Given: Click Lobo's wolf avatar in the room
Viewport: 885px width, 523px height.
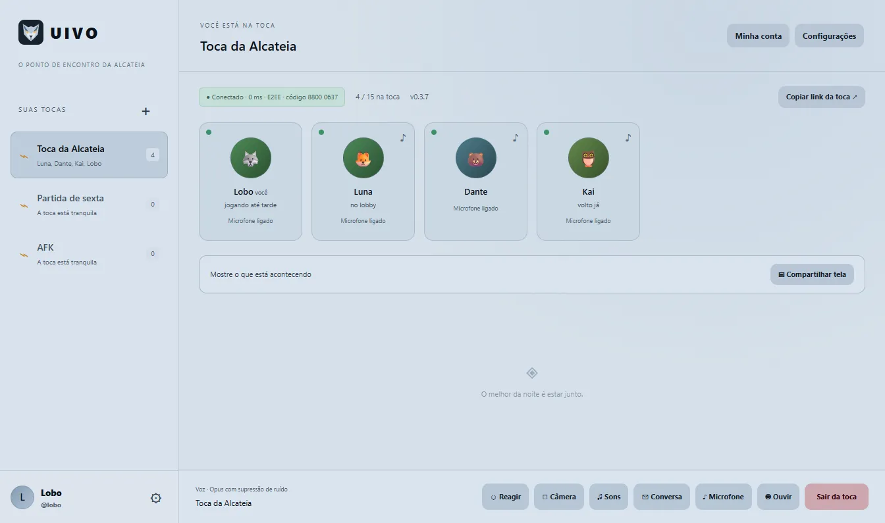Looking at the screenshot, I should click(251, 158).
